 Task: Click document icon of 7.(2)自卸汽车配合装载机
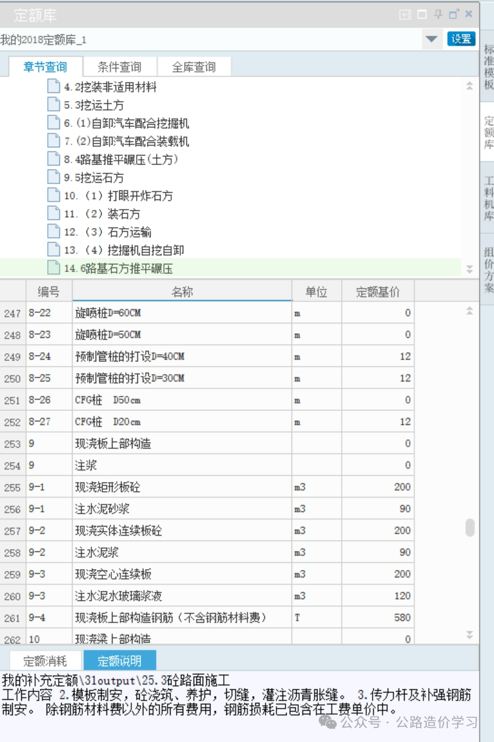coord(54,141)
